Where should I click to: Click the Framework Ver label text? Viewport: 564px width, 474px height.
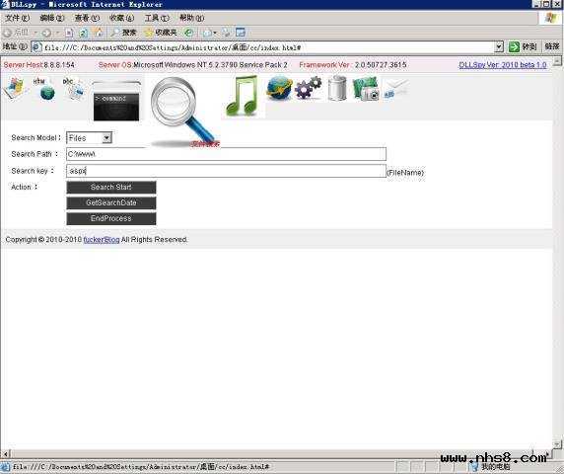pos(324,65)
